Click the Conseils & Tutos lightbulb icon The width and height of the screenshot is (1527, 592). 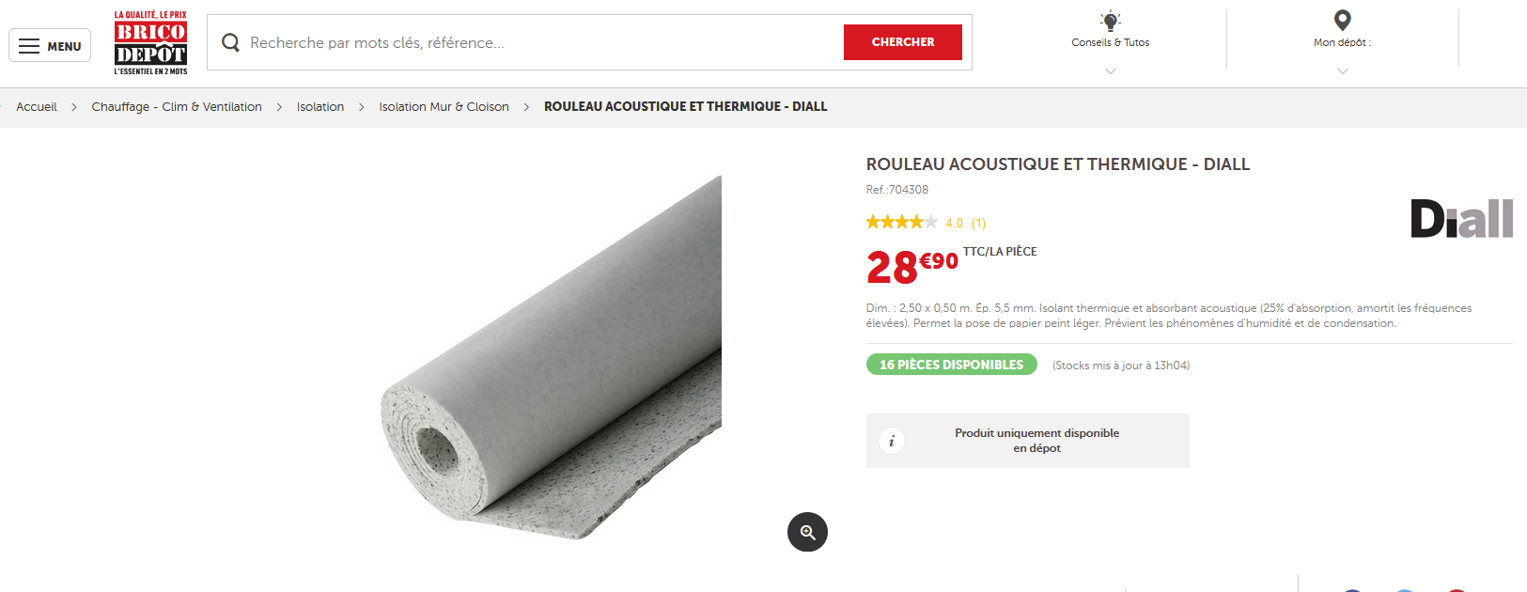(x=1111, y=21)
